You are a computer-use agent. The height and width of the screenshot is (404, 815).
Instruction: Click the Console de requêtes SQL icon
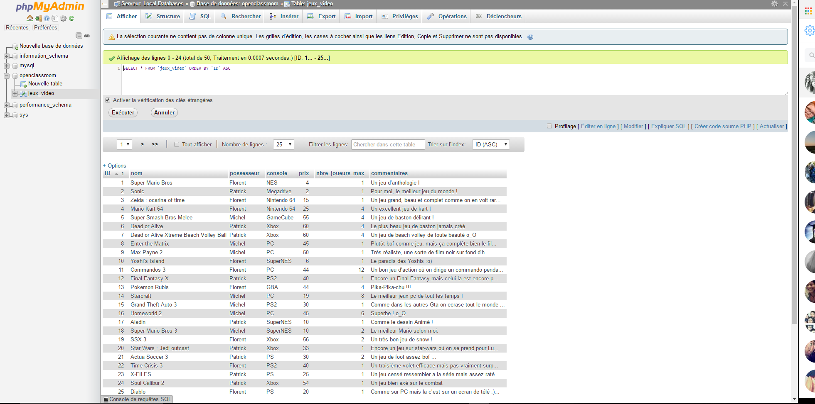coord(106,399)
